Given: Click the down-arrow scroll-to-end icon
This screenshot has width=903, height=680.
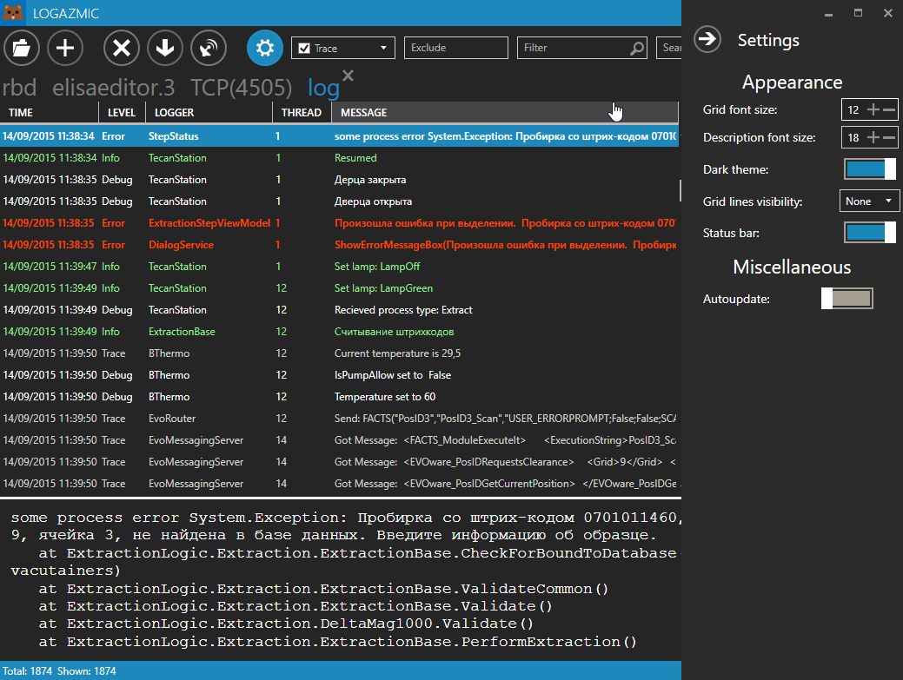Looking at the screenshot, I should [x=165, y=48].
